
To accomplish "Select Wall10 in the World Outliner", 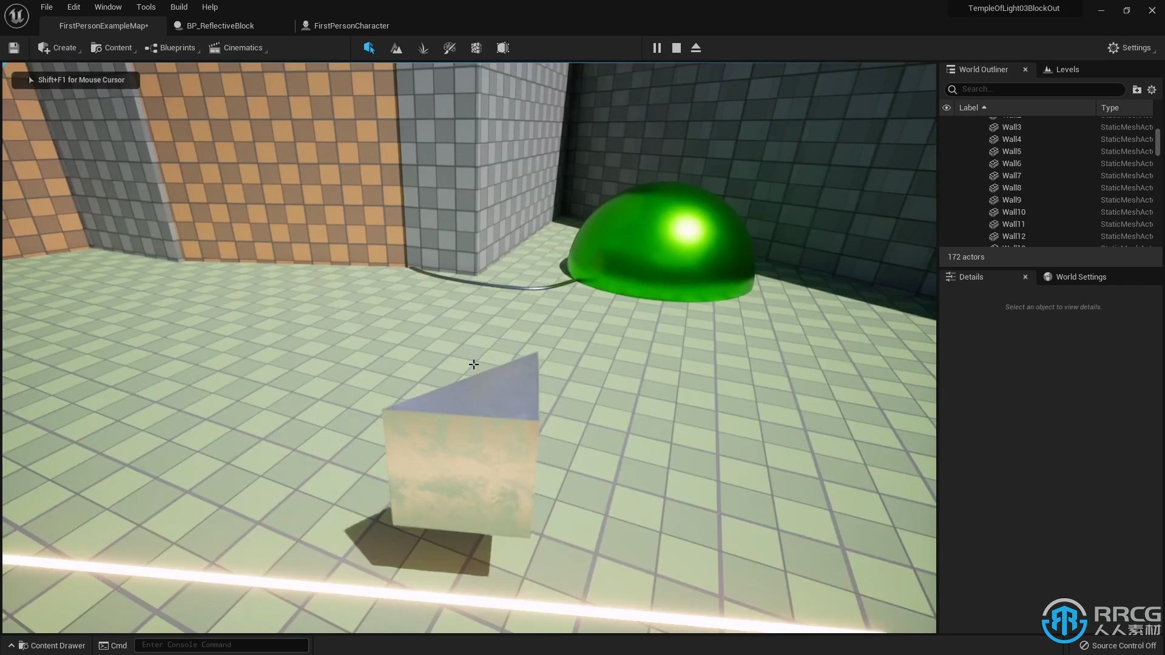I will 1046,212.
